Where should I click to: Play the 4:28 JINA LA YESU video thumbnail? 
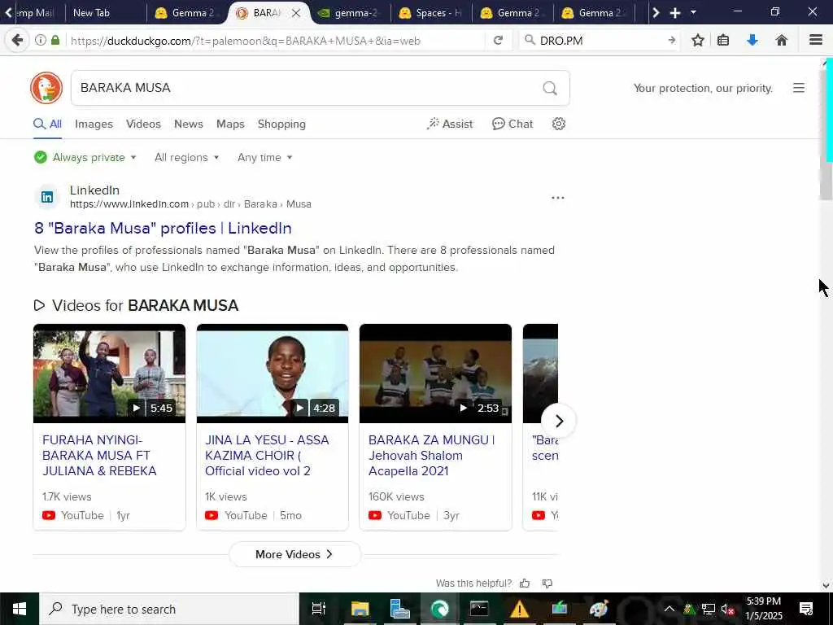coord(273,374)
